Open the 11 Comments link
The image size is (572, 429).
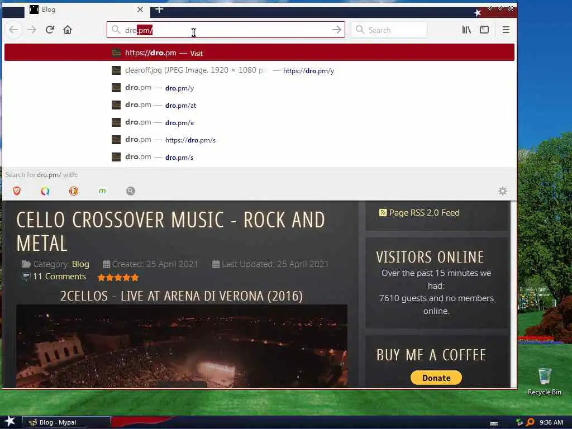(x=59, y=277)
